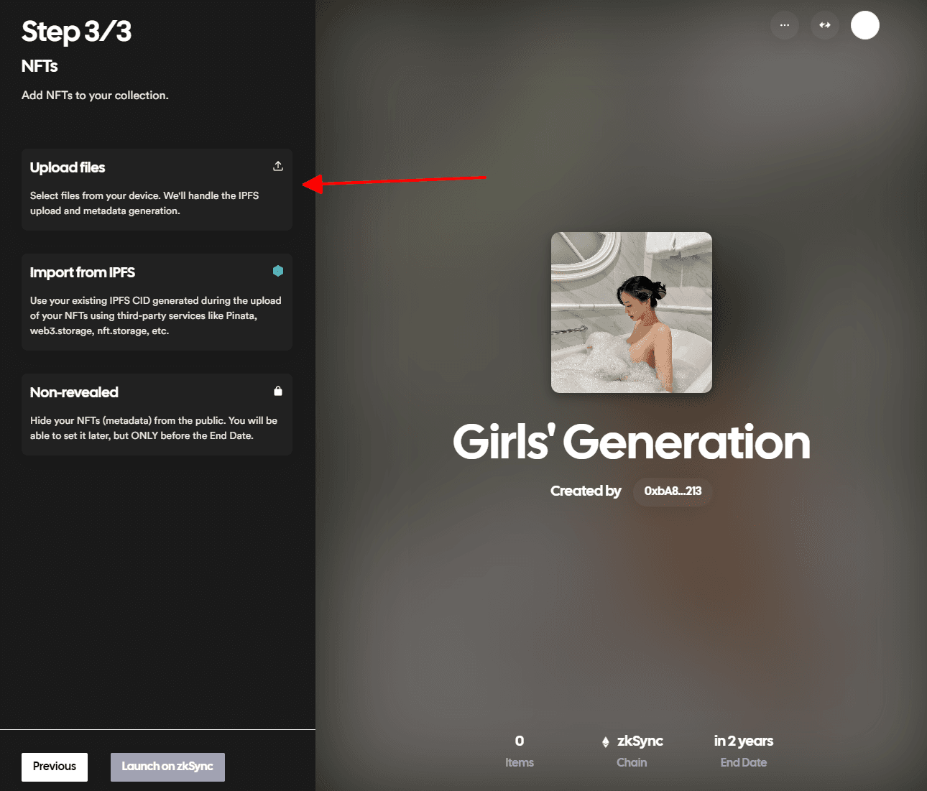
Task: Click the teal hexagon IPFS icon
Action: click(278, 271)
